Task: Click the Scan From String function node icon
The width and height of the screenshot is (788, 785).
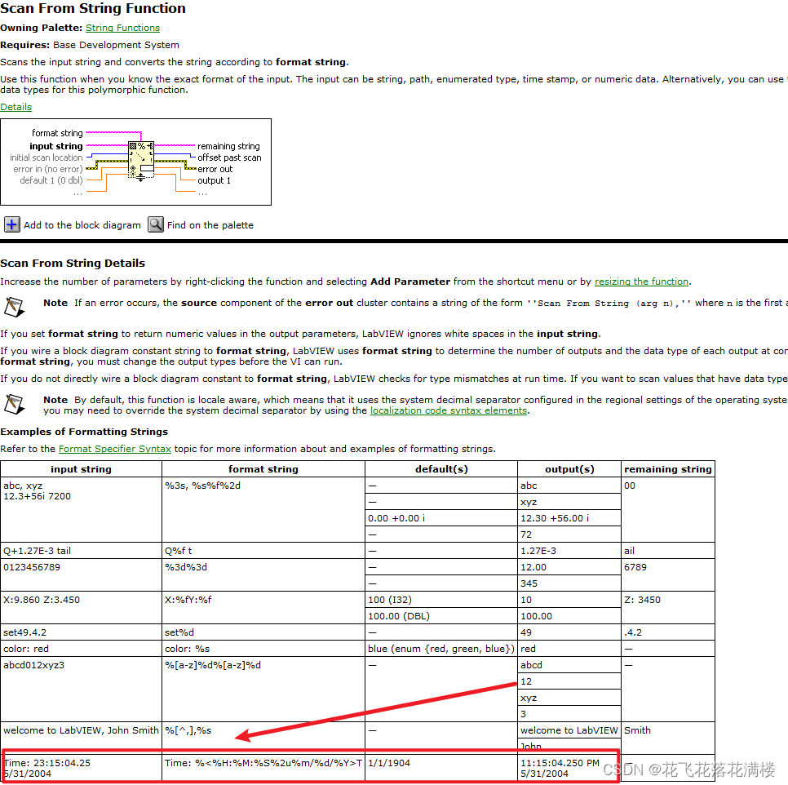Action: point(141,160)
